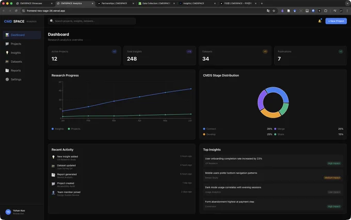This screenshot has width=351, height=220.
Task: Switch to the Insights | CMDSPACE browser tab
Action: (x=197, y=4)
